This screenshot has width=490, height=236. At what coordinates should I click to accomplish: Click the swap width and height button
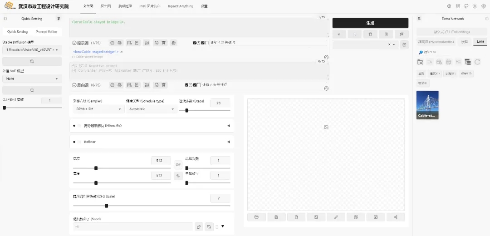point(178,176)
